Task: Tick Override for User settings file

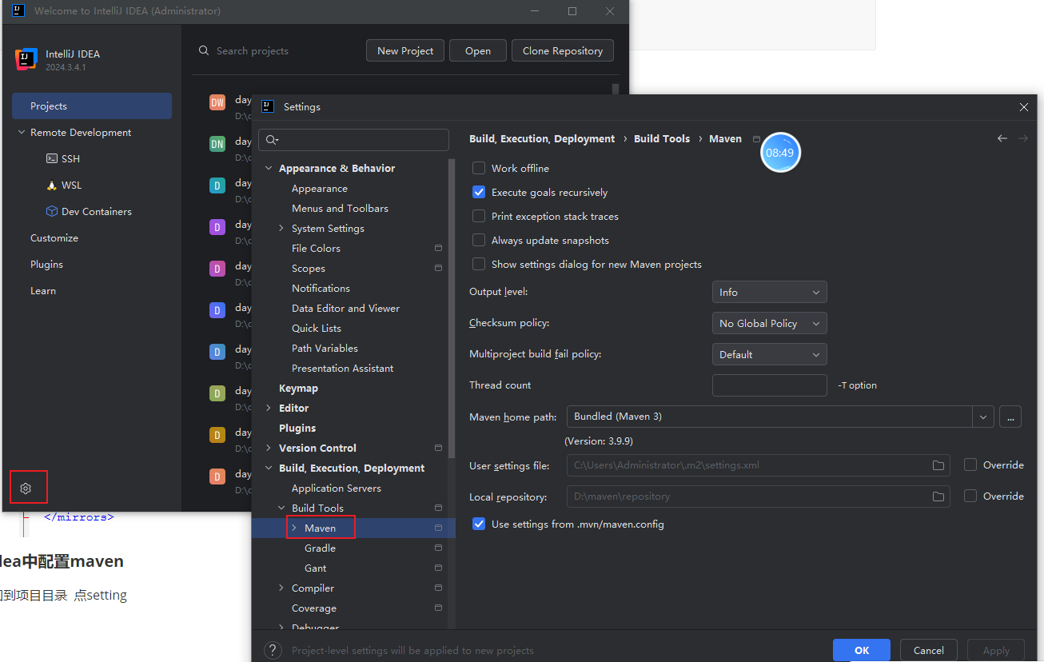Action: (970, 465)
